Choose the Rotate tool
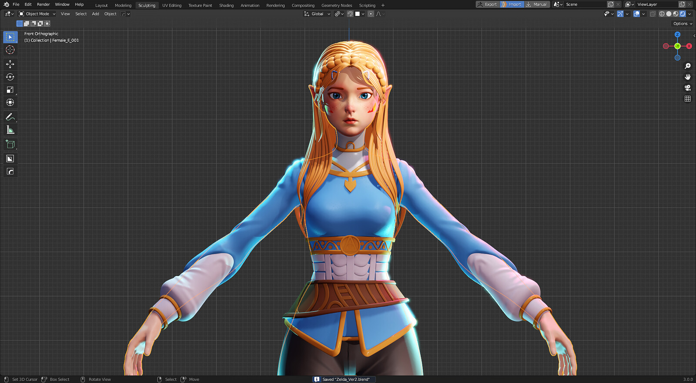The height and width of the screenshot is (383, 696). click(x=10, y=77)
